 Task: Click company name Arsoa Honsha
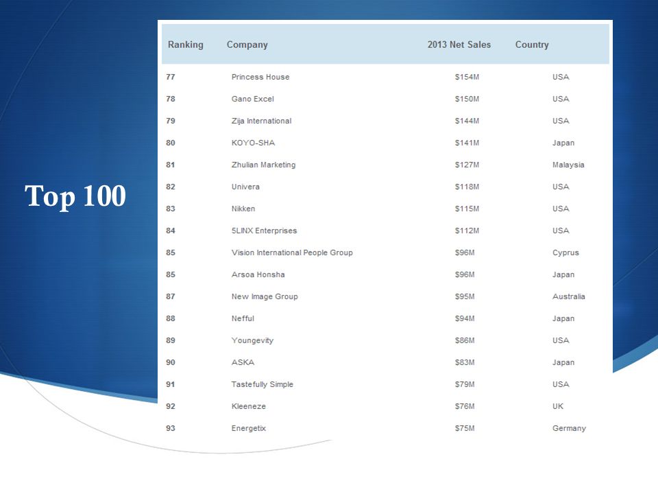coord(258,274)
